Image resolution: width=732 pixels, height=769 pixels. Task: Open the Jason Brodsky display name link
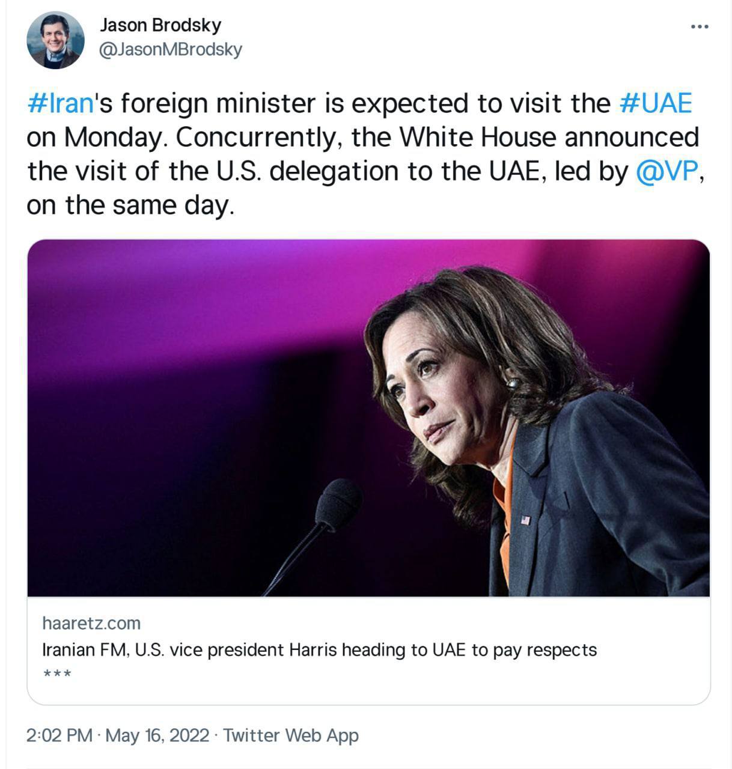160,25
